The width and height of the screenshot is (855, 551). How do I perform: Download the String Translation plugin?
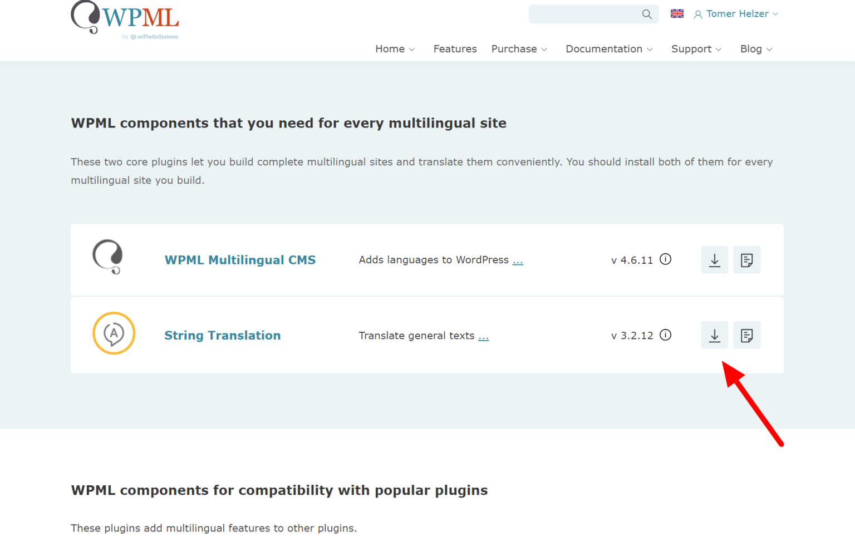point(714,335)
